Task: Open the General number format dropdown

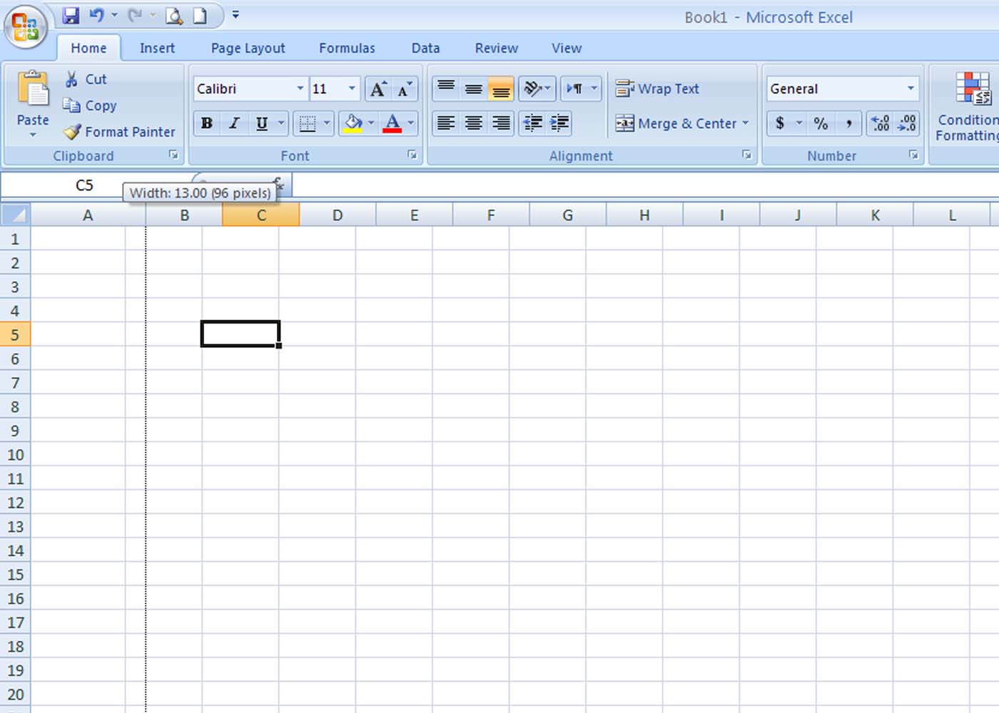Action: 911,88
